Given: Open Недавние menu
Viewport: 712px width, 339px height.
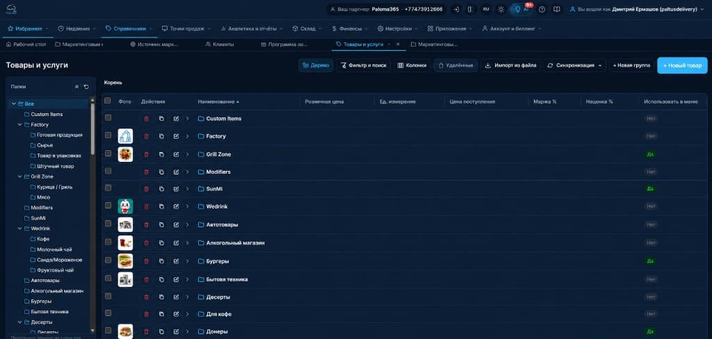Looking at the screenshot, I should pos(77,28).
